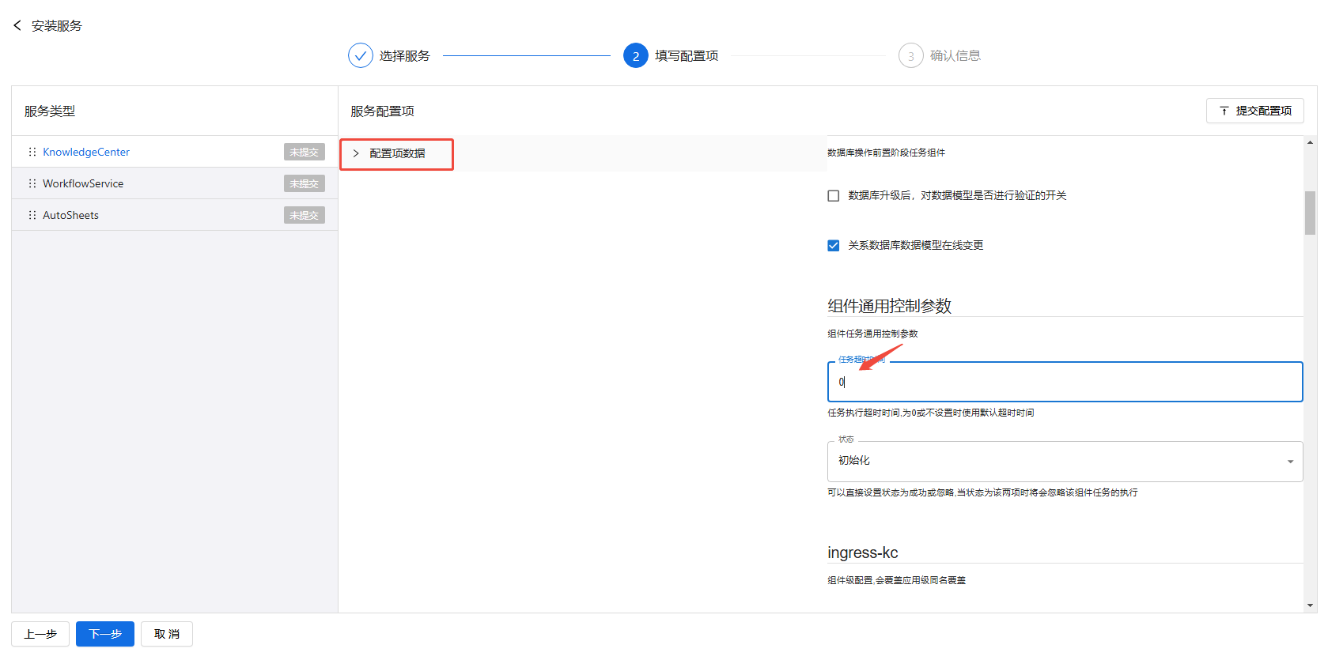Select AutoSheets in service list
This screenshot has width=1328, height=660.
coord(70,215)
